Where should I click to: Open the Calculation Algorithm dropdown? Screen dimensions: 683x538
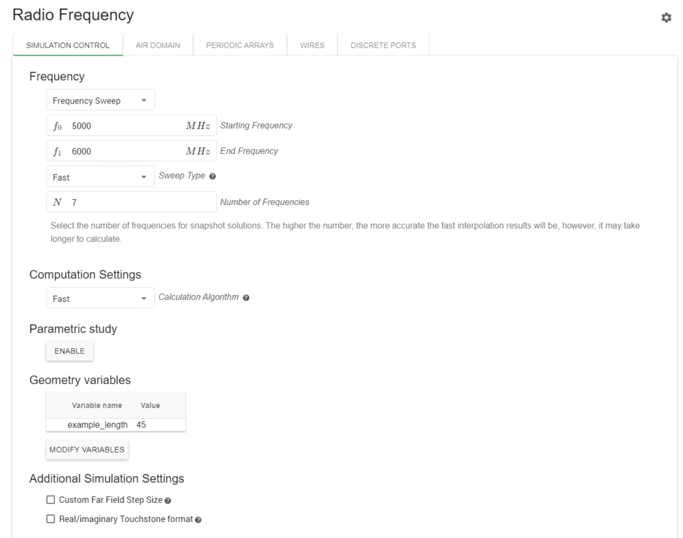click(99, 299)
